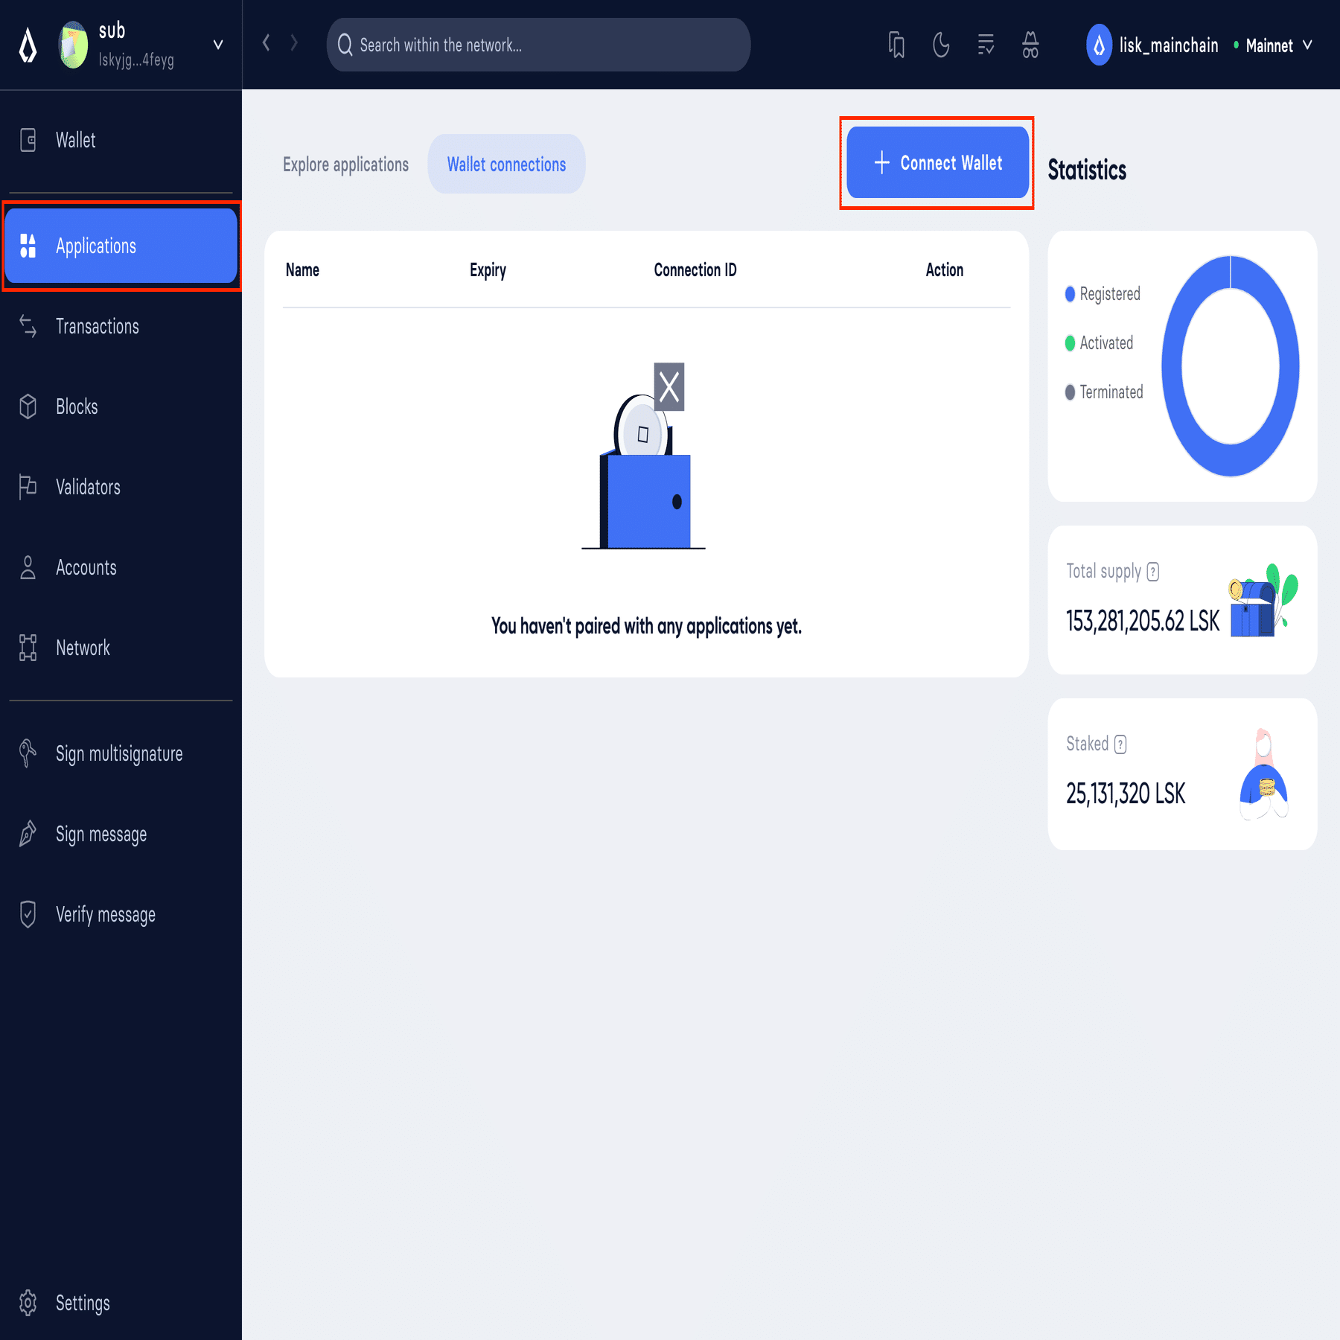Click the lisk_mainchain avatar
This screenshot has height=1340, width=1340.
click(1100, 45)
